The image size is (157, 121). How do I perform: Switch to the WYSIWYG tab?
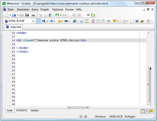(x=22, y=110)
